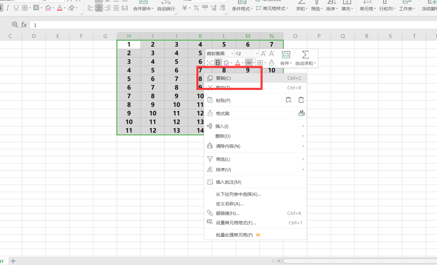The height and width of the screenshot is (265, 437).
Task: Open 求和 ribbon dropdown
Action: [302, 9]
